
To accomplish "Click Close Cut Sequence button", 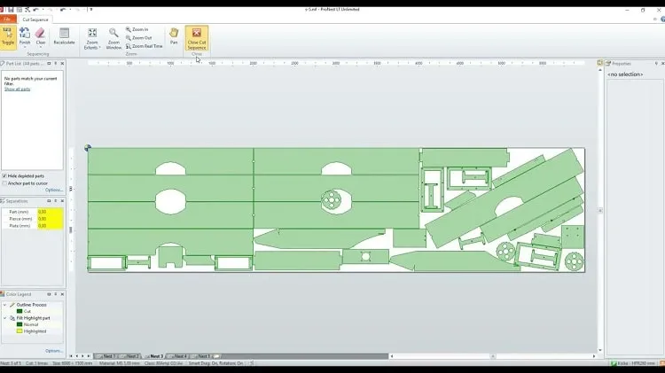I will click(197, 38).
